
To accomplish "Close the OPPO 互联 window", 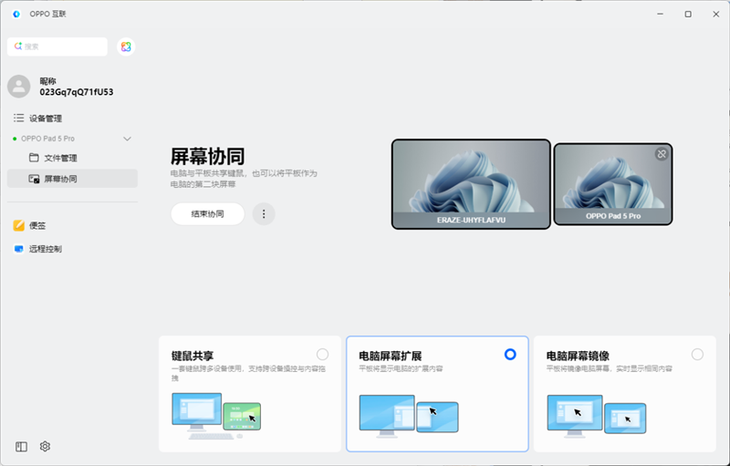I will tap(716, 14).
